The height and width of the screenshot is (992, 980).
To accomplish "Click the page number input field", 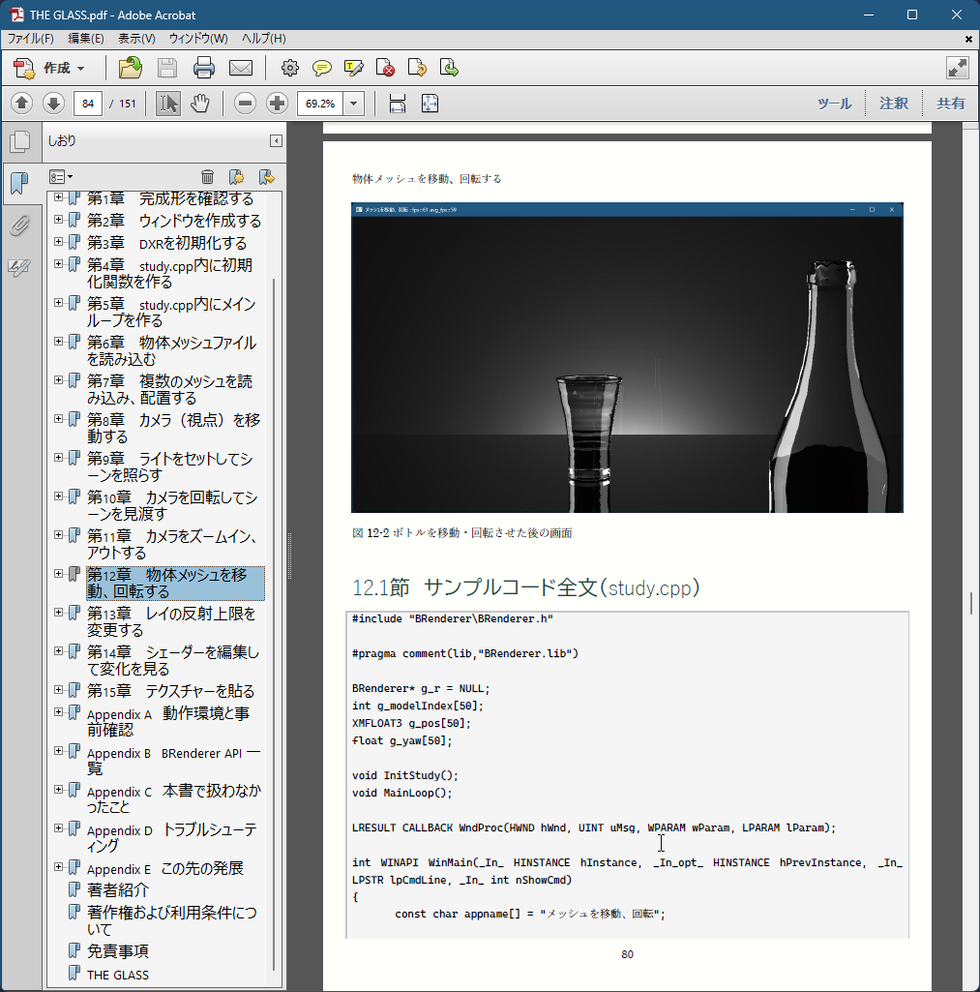I will 88,104.
